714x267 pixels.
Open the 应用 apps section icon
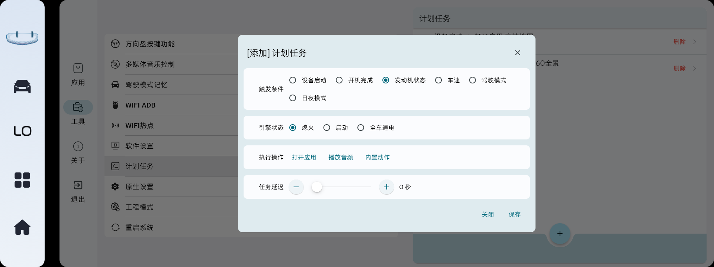[x=78, y=68]
